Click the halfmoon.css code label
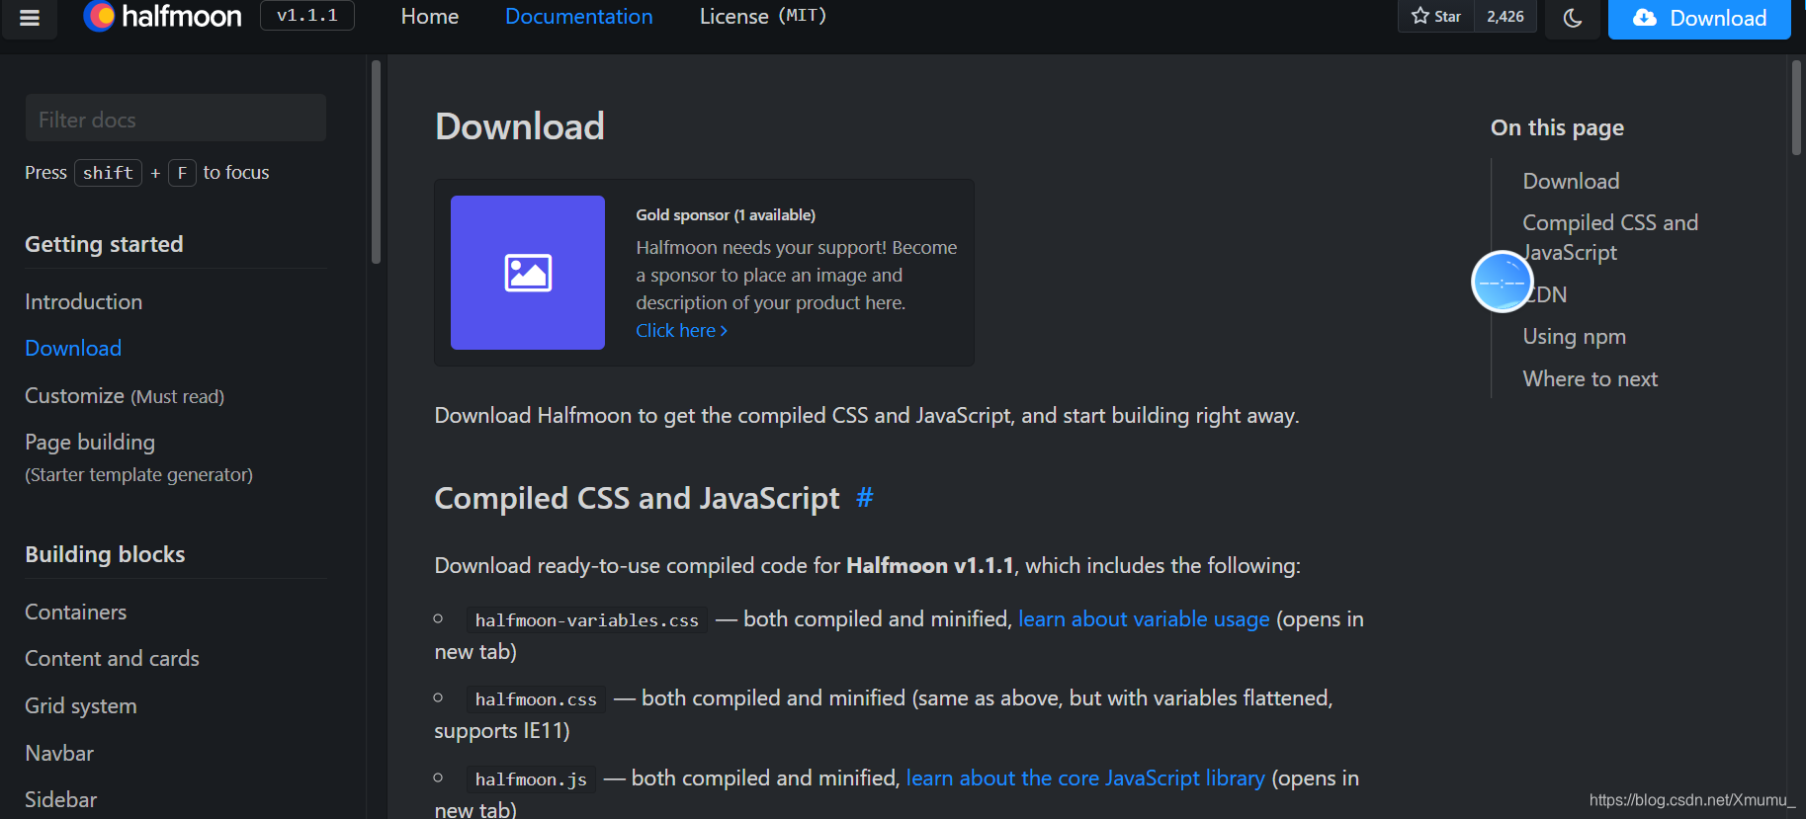The image size is (1806, 819). [x=536, y=699]
